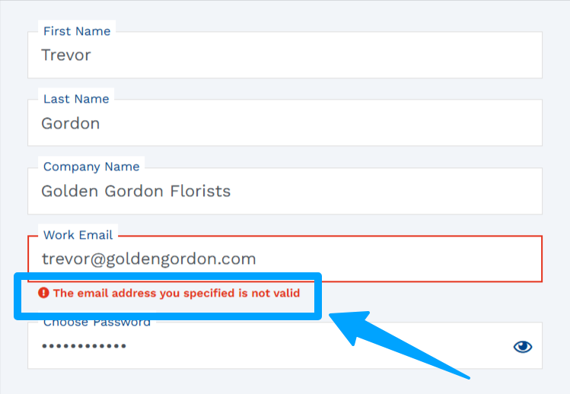Click the "Golden Gordon Florists" text
This screenshot has width=570, height=394.
pyautogui.click(x=135, y=191)
